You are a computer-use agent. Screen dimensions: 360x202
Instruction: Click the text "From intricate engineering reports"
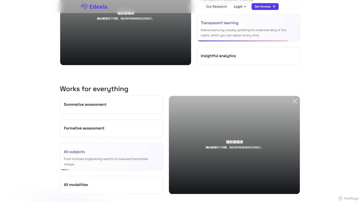tap(89, 159)
